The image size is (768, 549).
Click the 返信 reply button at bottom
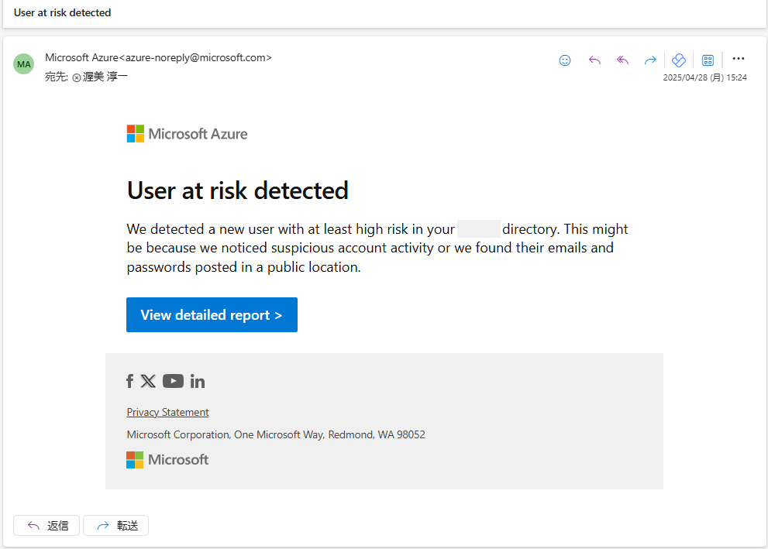[x=46, y=526]
